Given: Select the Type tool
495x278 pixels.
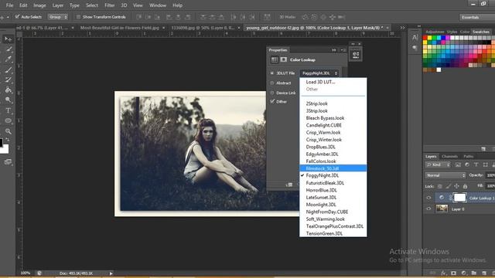Looking at the screenshot, I should tap(9, 110).
